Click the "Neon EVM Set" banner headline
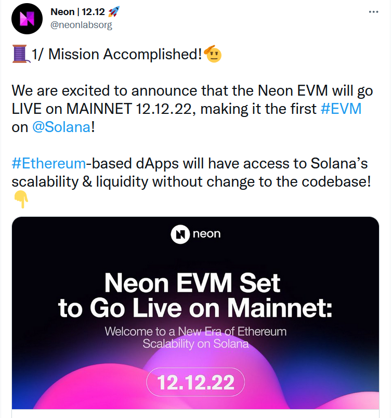The image size is (392, 418). tap(192, 284)
